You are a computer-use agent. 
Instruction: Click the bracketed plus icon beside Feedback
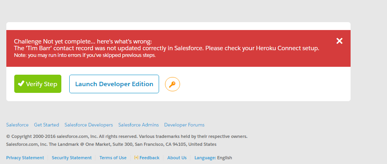(x=137, y=158)
